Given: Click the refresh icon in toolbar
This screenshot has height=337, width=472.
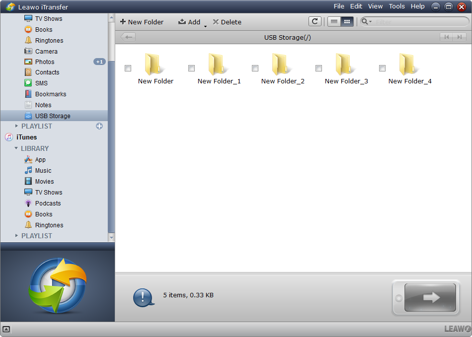Looking at the screenshot, I should click(315, 21).
